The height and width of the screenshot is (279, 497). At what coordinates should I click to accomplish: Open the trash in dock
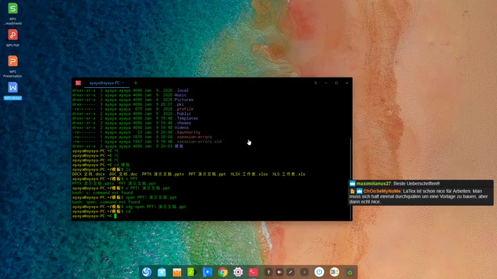coord(349,272)
